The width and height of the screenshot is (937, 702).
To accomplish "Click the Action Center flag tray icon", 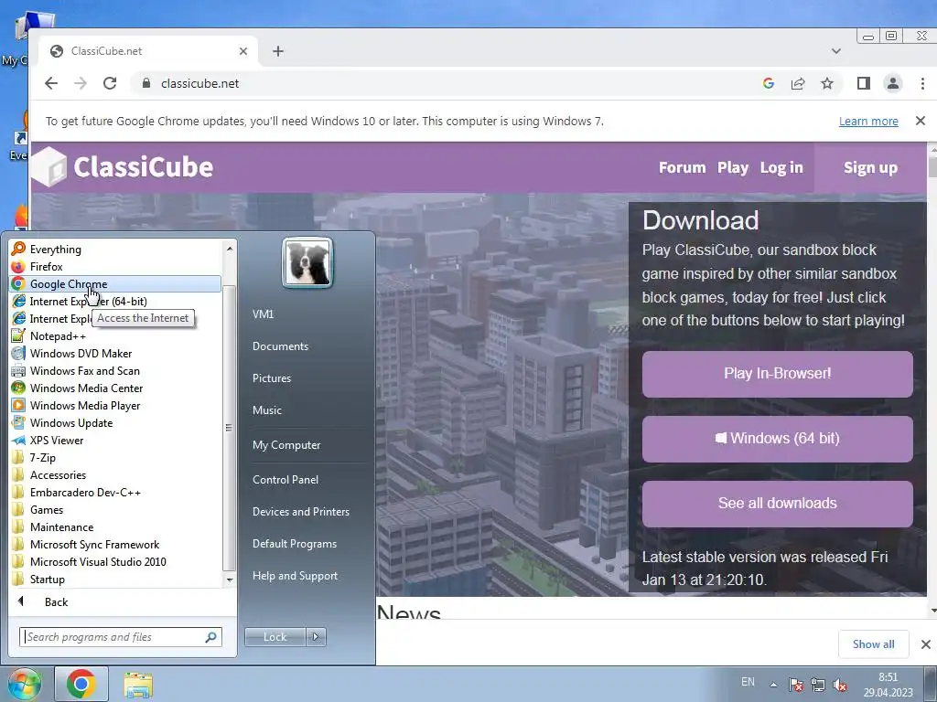I will click(x=795, y=685).
